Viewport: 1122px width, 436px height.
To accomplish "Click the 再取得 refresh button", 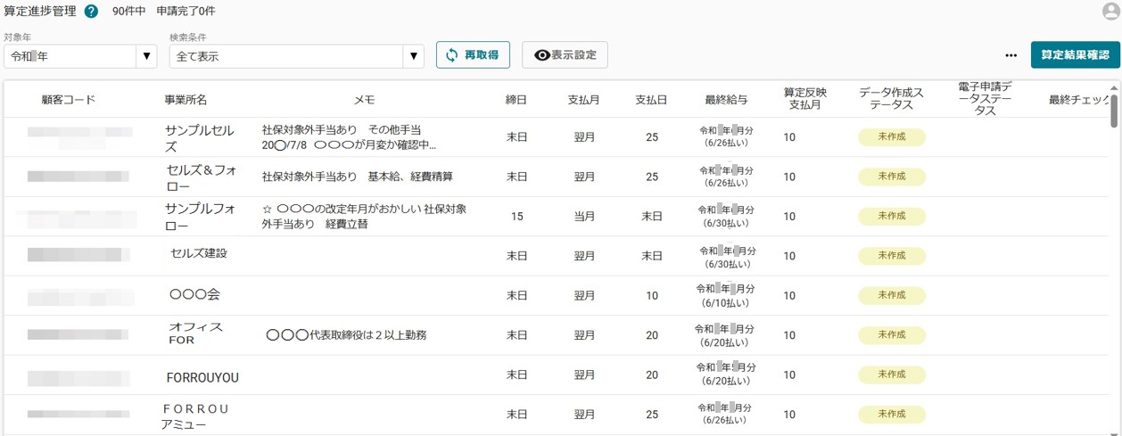I will (473, 54).
